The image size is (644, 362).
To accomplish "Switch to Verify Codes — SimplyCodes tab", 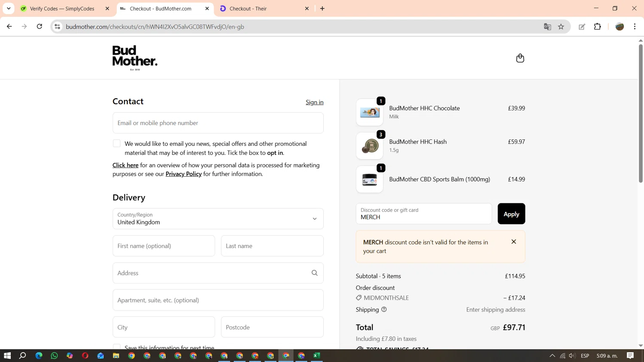I will tap(62, 9).
